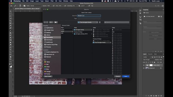Click the Tags input field
The width and height of the screenshot is (173, 97).
click(89, 19)
